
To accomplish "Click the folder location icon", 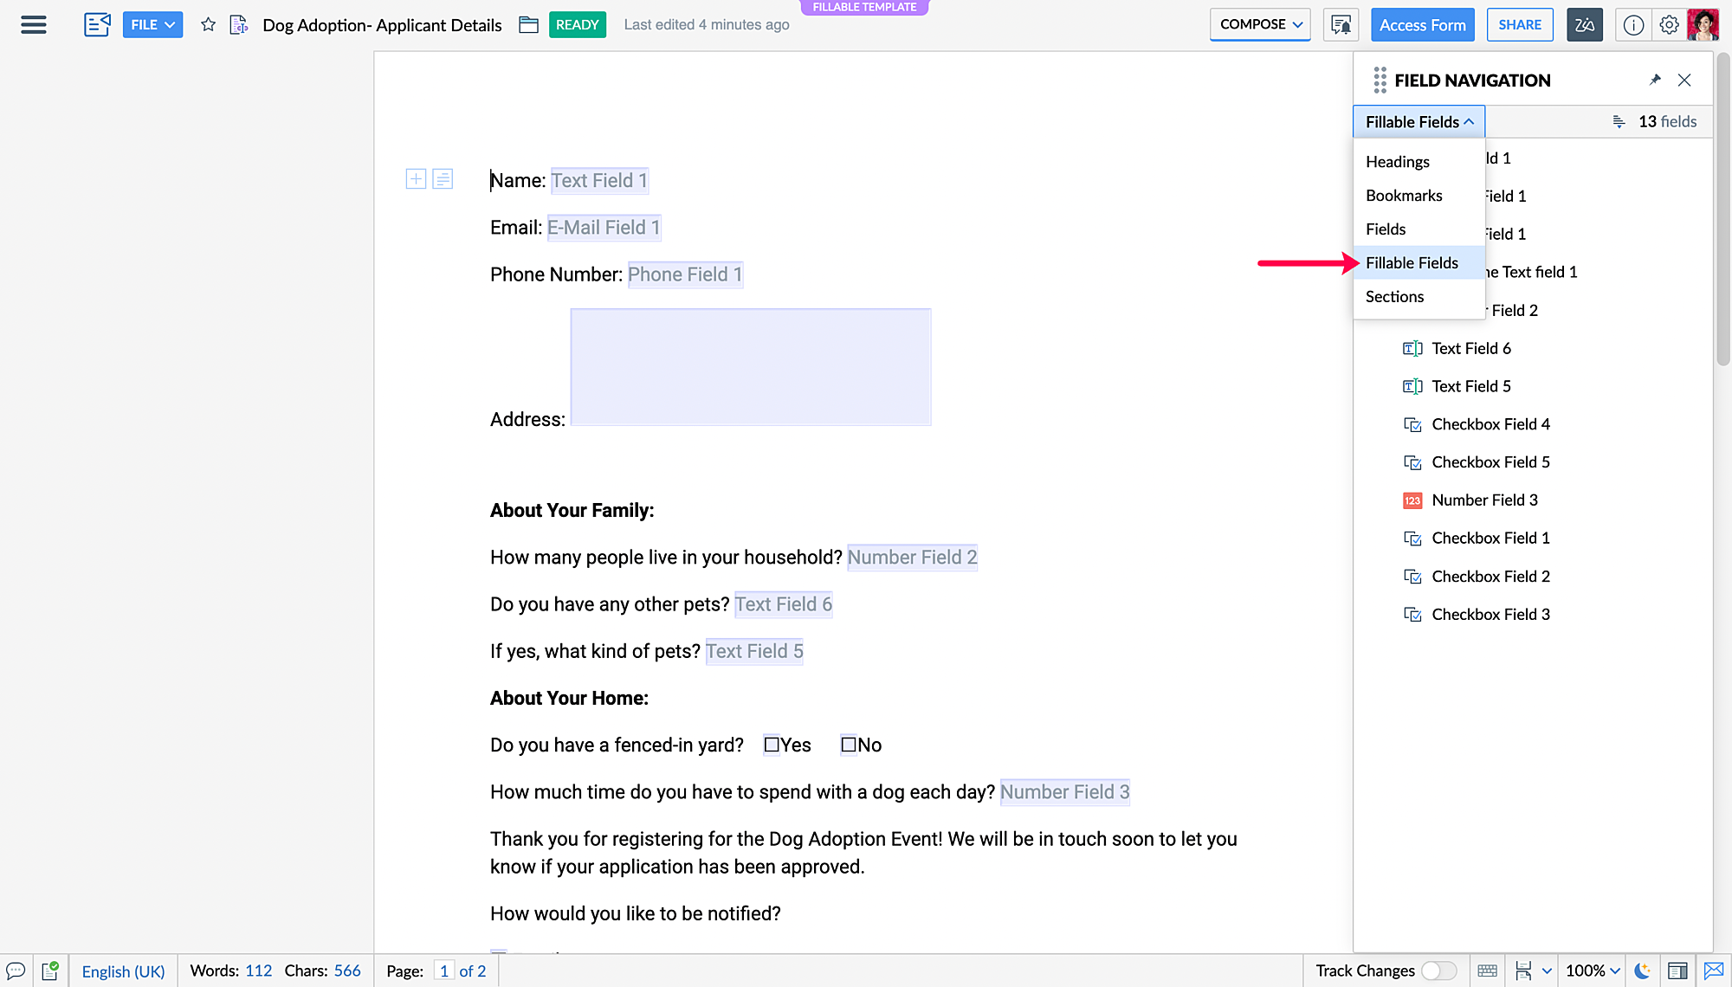I will coord(528,25).
